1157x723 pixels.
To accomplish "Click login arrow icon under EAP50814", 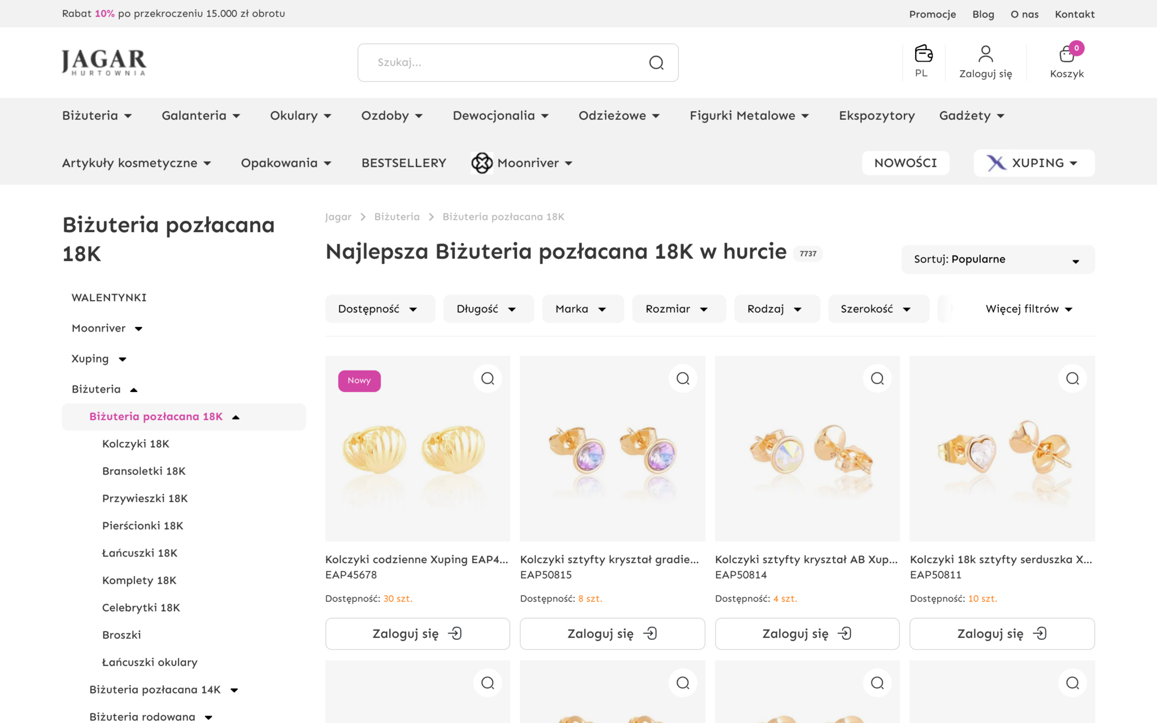I will pos(845,634).
